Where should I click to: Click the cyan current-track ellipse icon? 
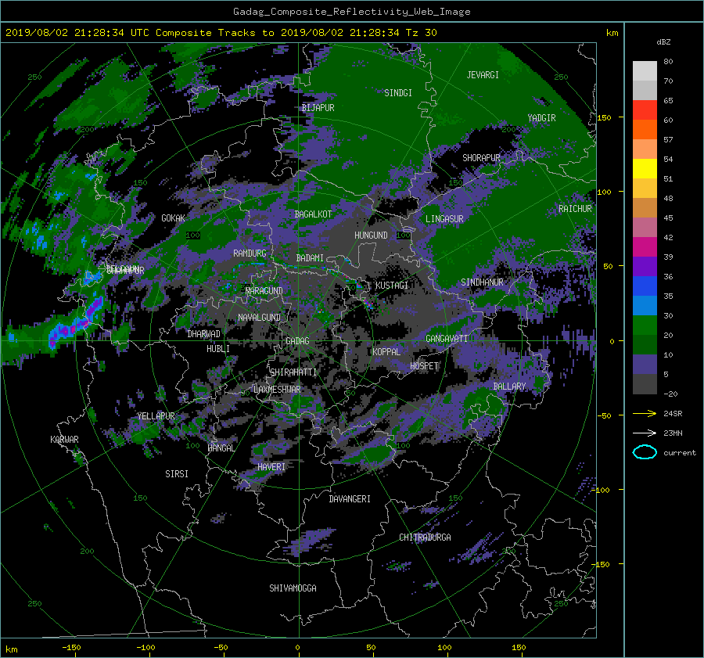coord(645,452)
